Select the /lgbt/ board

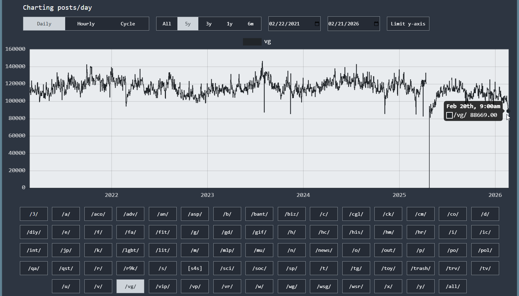click(x=130, y=250)
